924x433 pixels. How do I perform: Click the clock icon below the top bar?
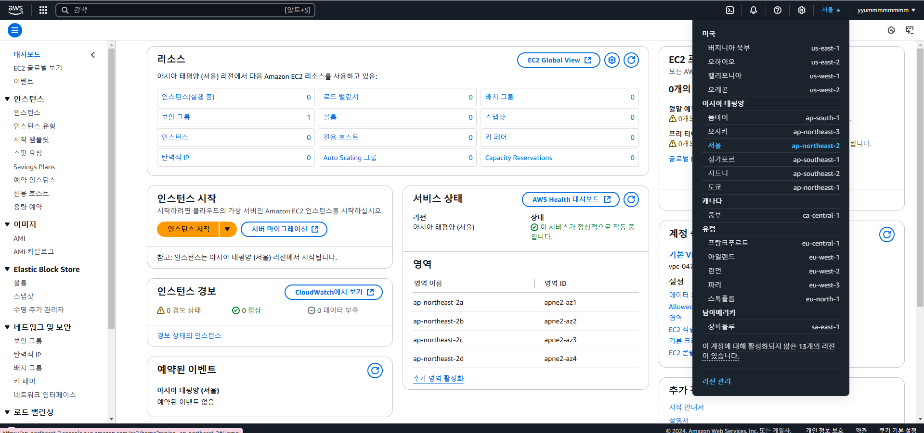coord(891,30)
